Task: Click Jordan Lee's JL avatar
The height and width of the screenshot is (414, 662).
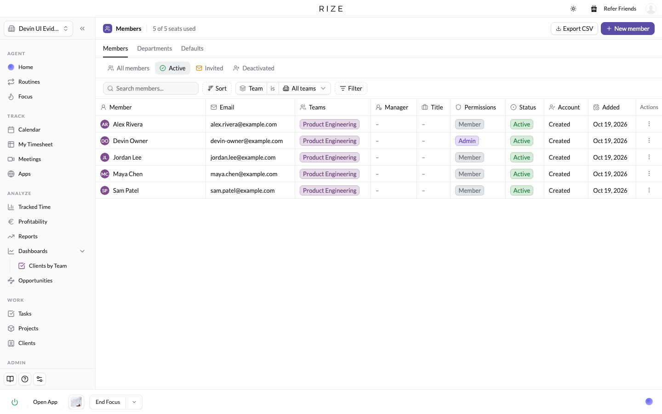Action: tap(105, 157)
